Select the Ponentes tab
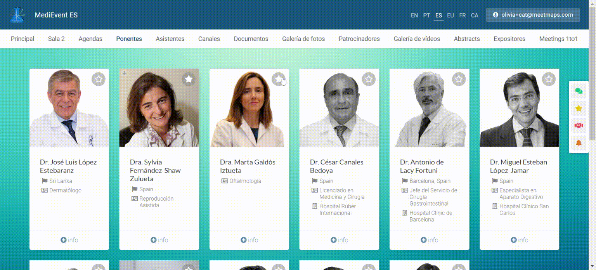Screen dimensions: 596x270 coord(129,39)
